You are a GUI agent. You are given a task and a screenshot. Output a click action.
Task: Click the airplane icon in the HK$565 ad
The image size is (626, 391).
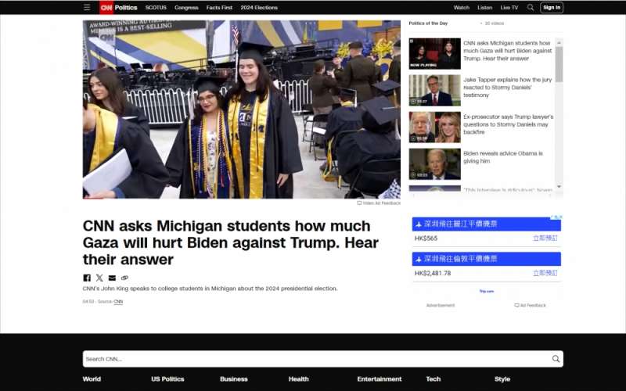pyautogui.click(x=419, y=224)
